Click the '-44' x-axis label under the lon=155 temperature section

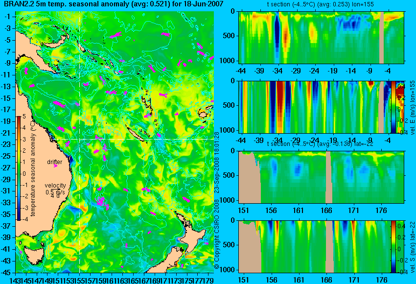241,71
